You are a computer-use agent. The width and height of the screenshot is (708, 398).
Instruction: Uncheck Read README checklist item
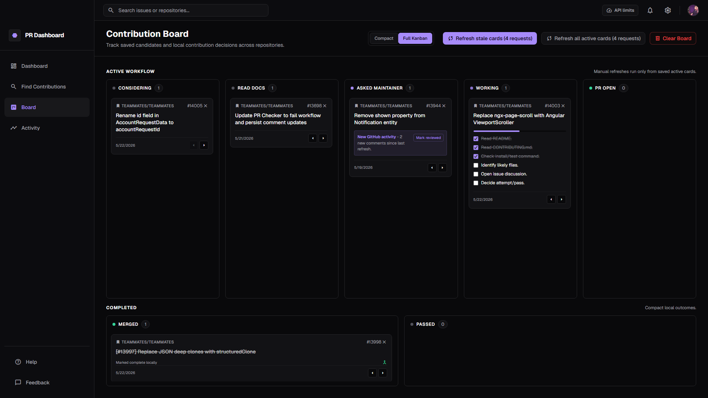point(476,139)
